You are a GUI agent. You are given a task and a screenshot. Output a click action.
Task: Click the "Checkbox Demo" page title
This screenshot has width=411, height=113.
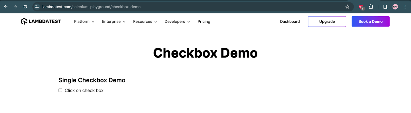click(205, 53)
